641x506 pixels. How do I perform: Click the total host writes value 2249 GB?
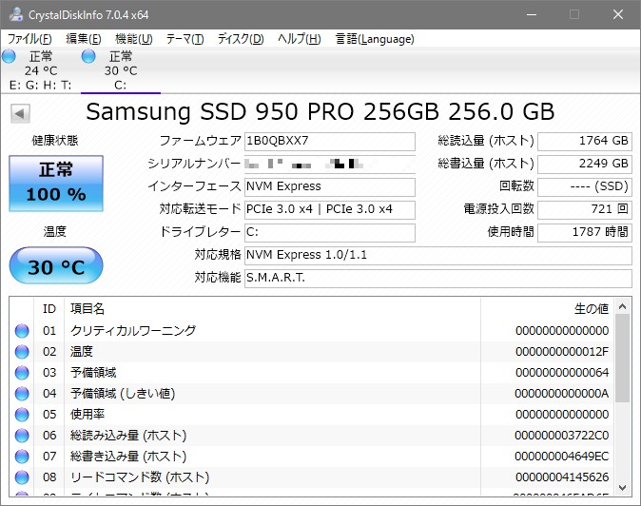pos(585,164)
